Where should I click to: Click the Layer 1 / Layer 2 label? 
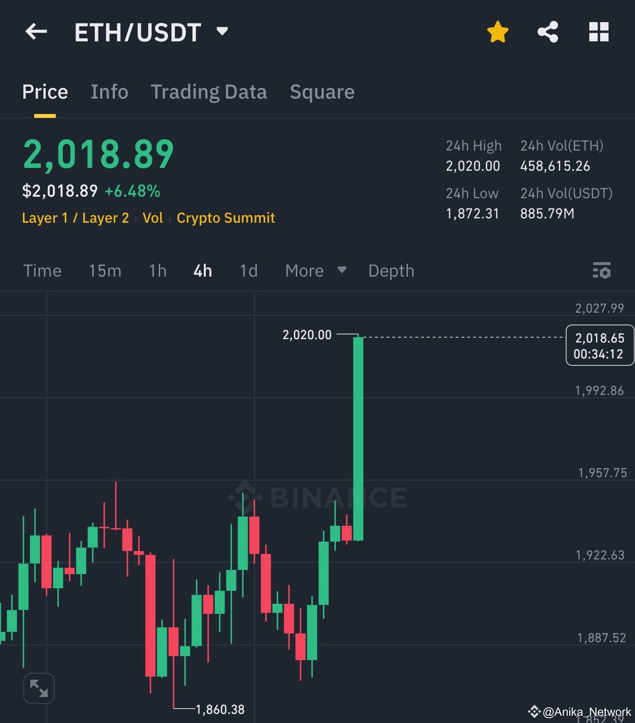75,217
